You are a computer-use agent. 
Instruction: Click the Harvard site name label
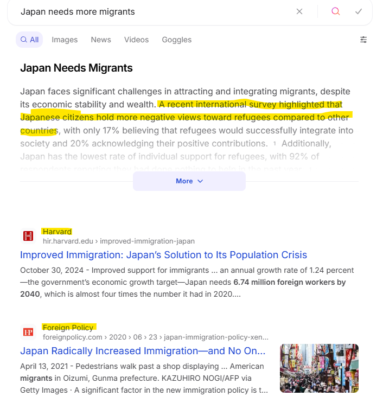click(57, 232)
